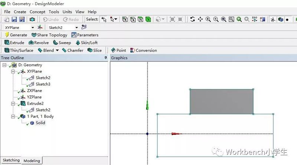Screen dimensions: 297x165
Task: Toggle display plane axes icon
Action: (x=273, y=20)
